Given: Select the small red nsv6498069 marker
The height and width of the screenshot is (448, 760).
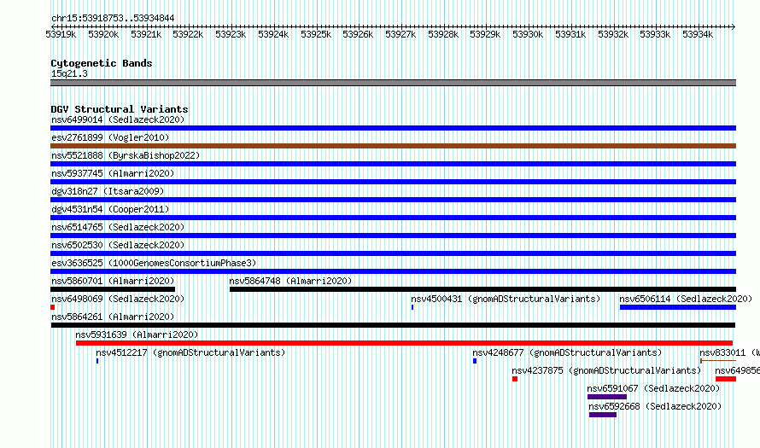Looking at the screenshot, I should click(52, 307).
